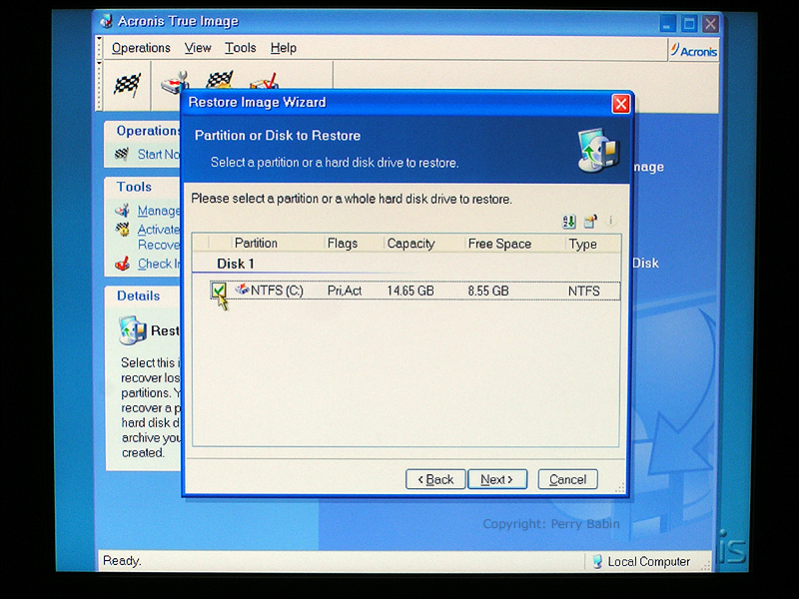Collapse the Operations sidebar panel header
This screenshot has height=599, width=799.
tap(143, 131)
